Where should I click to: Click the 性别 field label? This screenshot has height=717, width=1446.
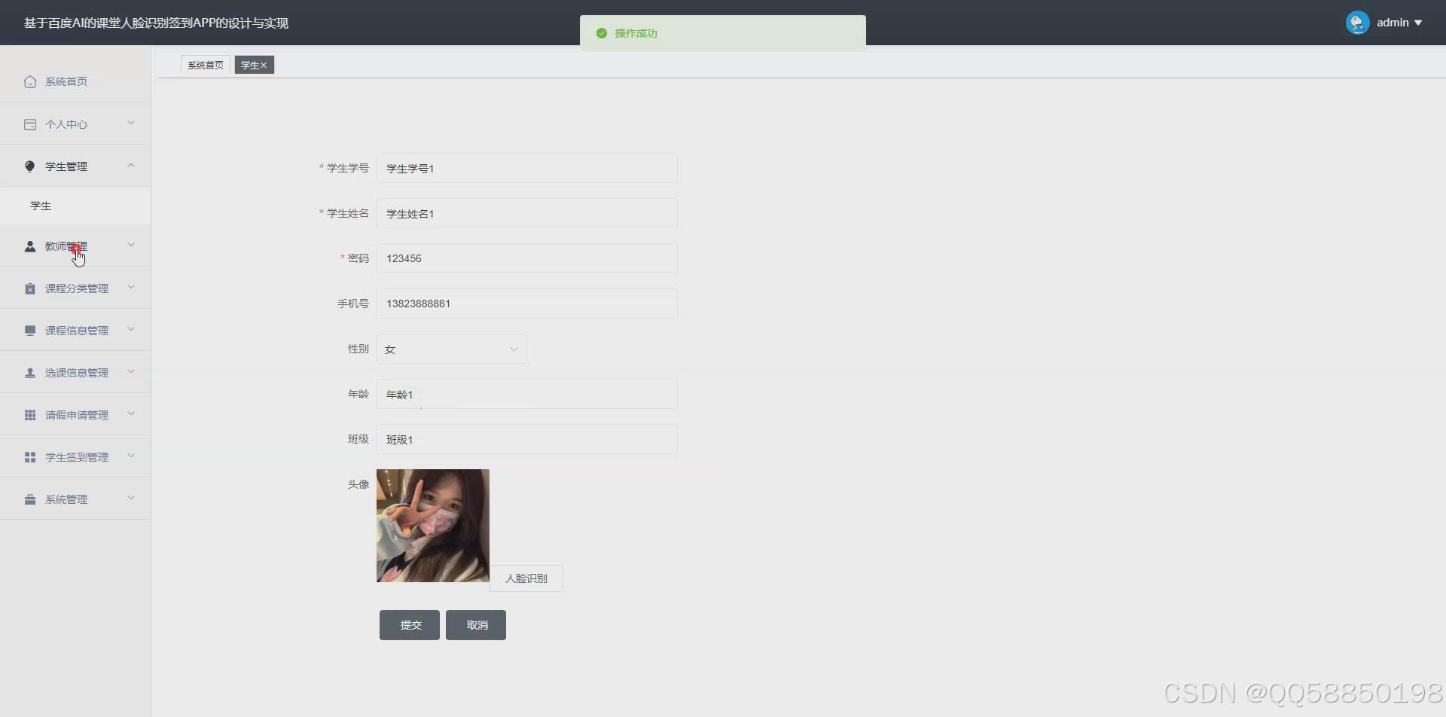point(358,349)
